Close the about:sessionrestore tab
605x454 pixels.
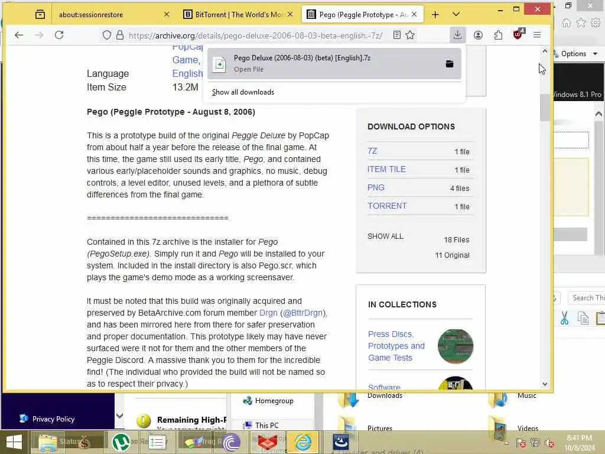point(166,15)
